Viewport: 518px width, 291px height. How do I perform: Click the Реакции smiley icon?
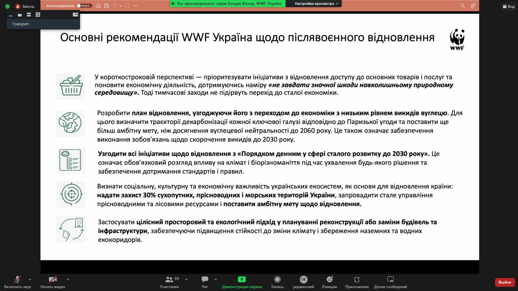(330, 281)
